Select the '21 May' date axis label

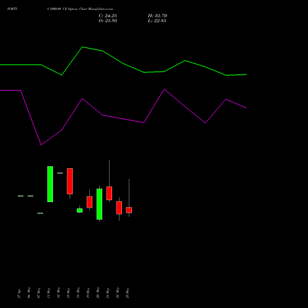(108, 293)
